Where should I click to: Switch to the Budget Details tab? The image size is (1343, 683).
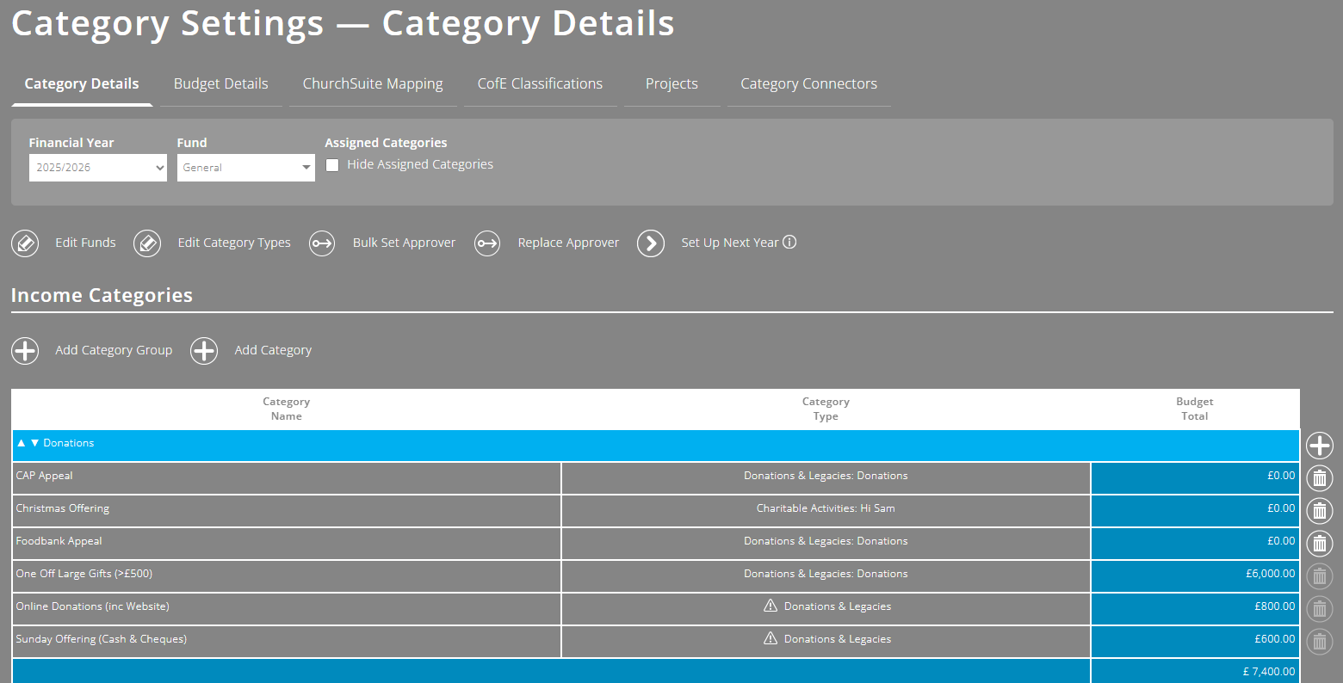click(220, 83)
